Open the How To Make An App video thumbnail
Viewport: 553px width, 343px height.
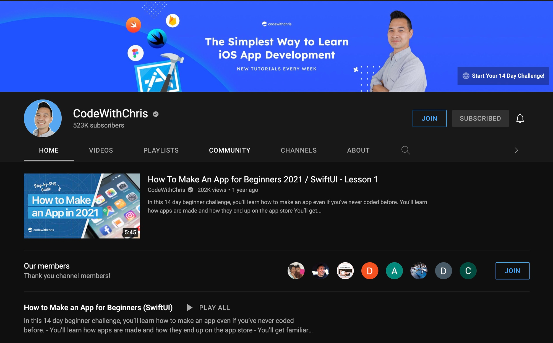(x=82, y=205)
